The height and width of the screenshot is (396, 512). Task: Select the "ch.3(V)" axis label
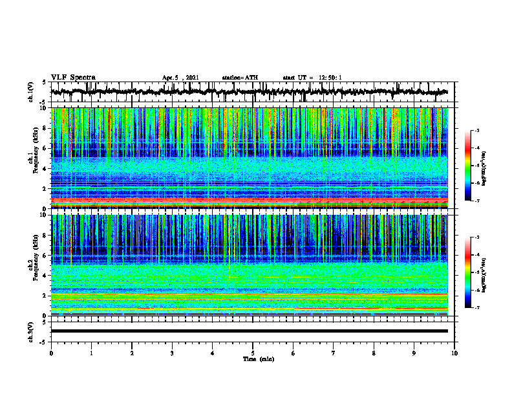[31, 332]
